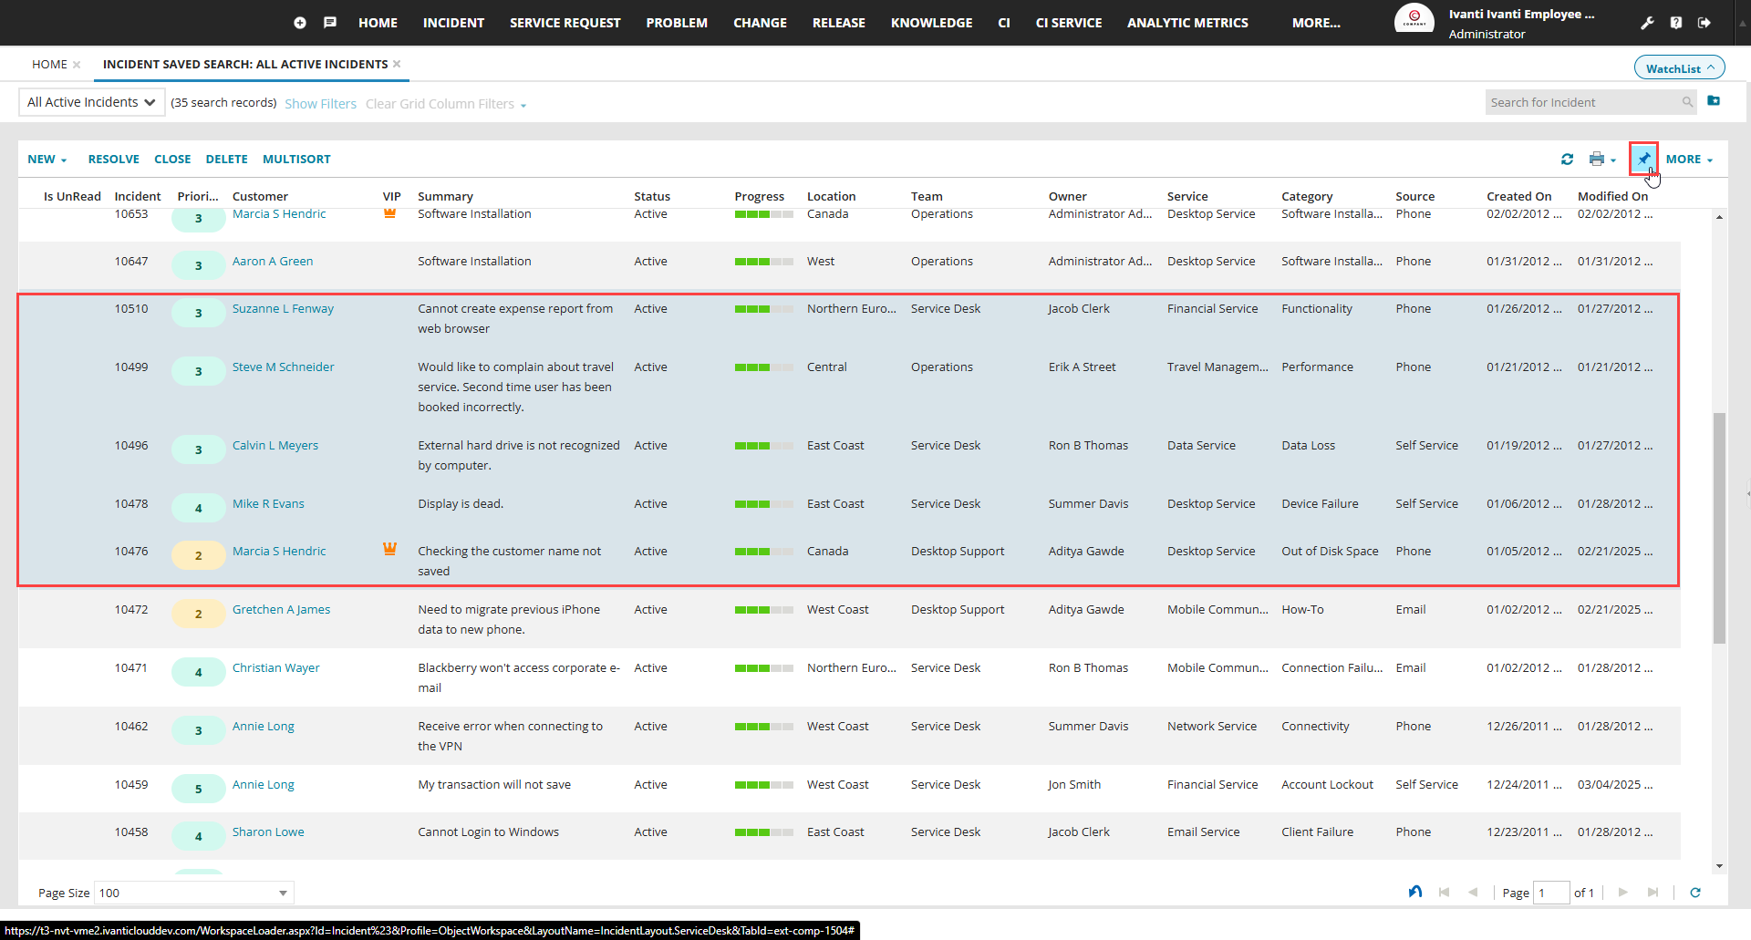Click the reset arrow icon in pager

1414,893
